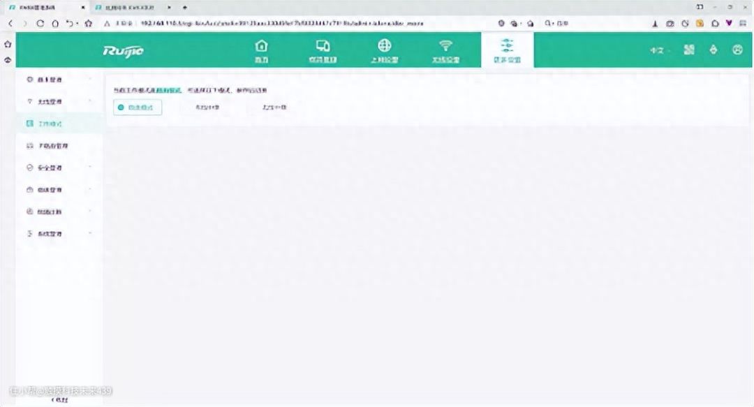Click the QR code icon in header
Screen dimensions: 754x407
pyautogui.click(x=689, y=50)
